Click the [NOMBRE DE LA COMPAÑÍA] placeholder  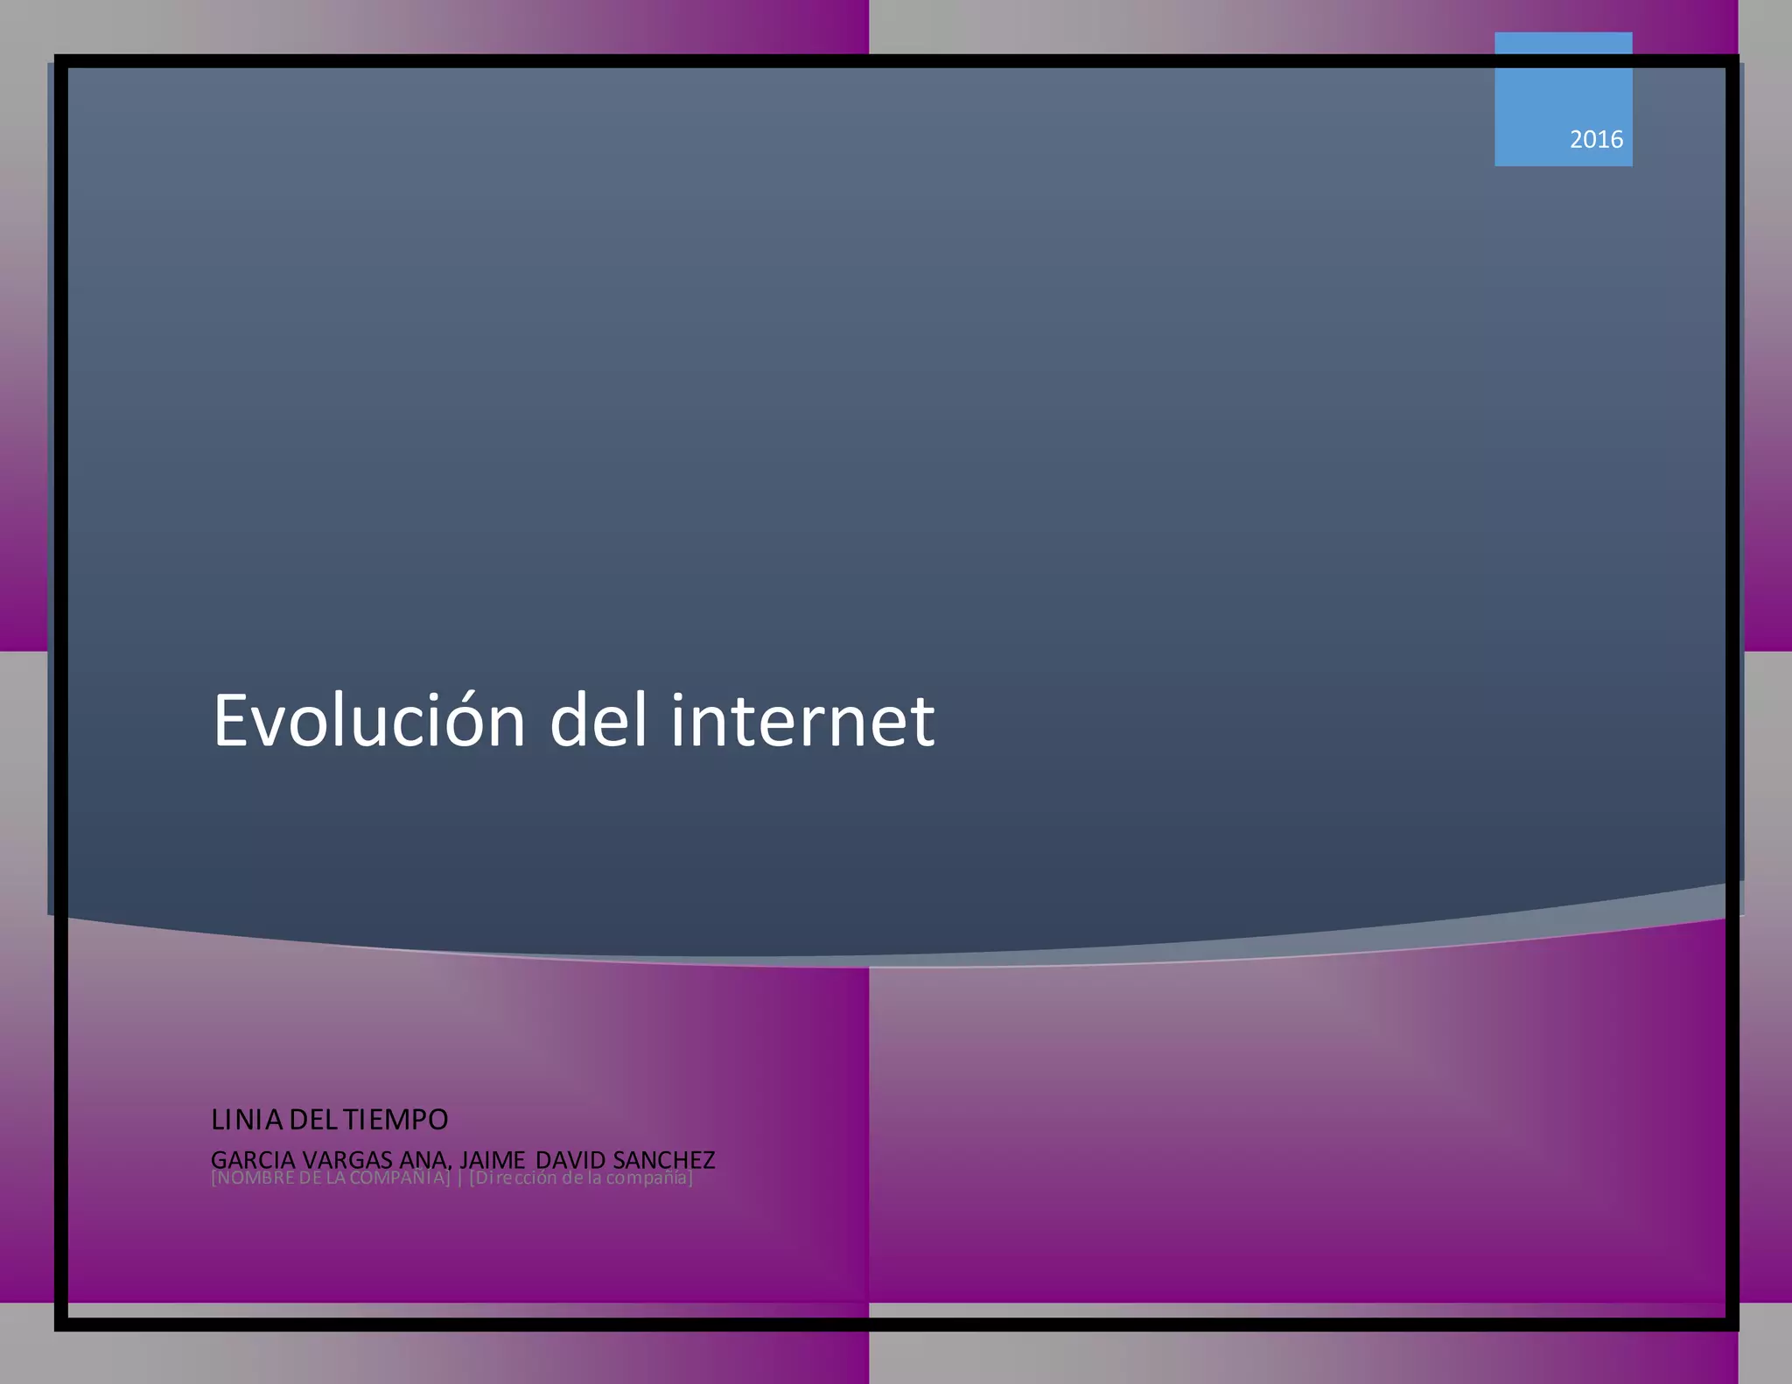pos(331,1180)
